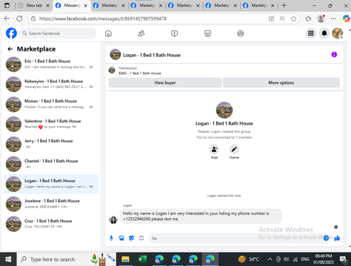Screen dimensions: 351x266
Task: Open the Joselene - 1 Bed 1 Bath House chat
Action: pyautogui.click(x=51, y=204)
